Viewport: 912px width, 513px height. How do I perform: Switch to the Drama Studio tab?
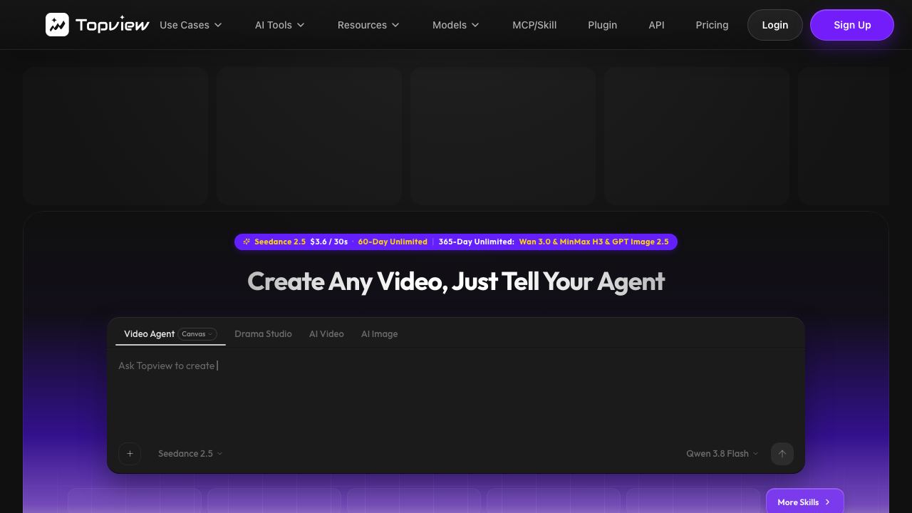263,333
